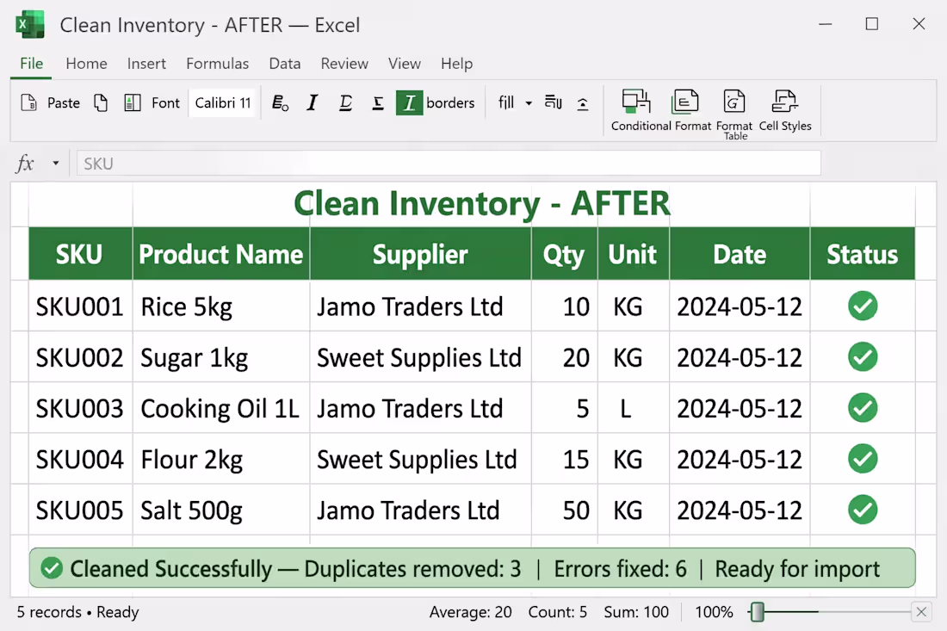Select the Product Name header cell
Screen dimensions: 947x631
(x=221, y=254)
